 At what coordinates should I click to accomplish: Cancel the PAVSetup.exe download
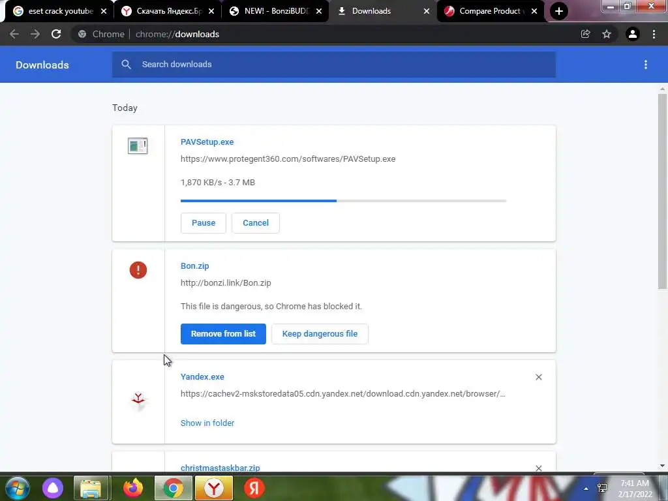coord(256,223)
